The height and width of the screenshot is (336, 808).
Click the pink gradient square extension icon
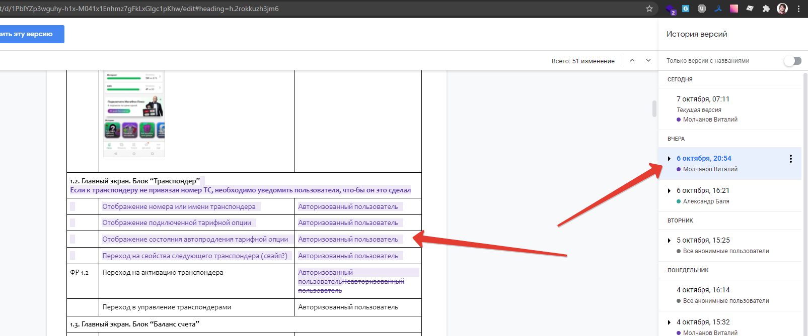pyautogui.click(x=734, y=9)
